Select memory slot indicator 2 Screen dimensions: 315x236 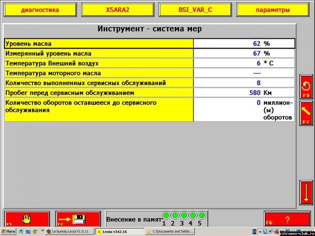[175, 215]
